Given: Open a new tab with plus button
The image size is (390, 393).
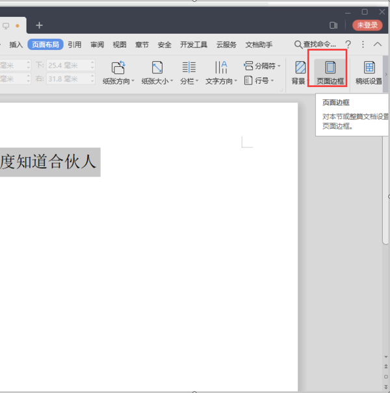Looking at the screenshot, I should (39, 25).
